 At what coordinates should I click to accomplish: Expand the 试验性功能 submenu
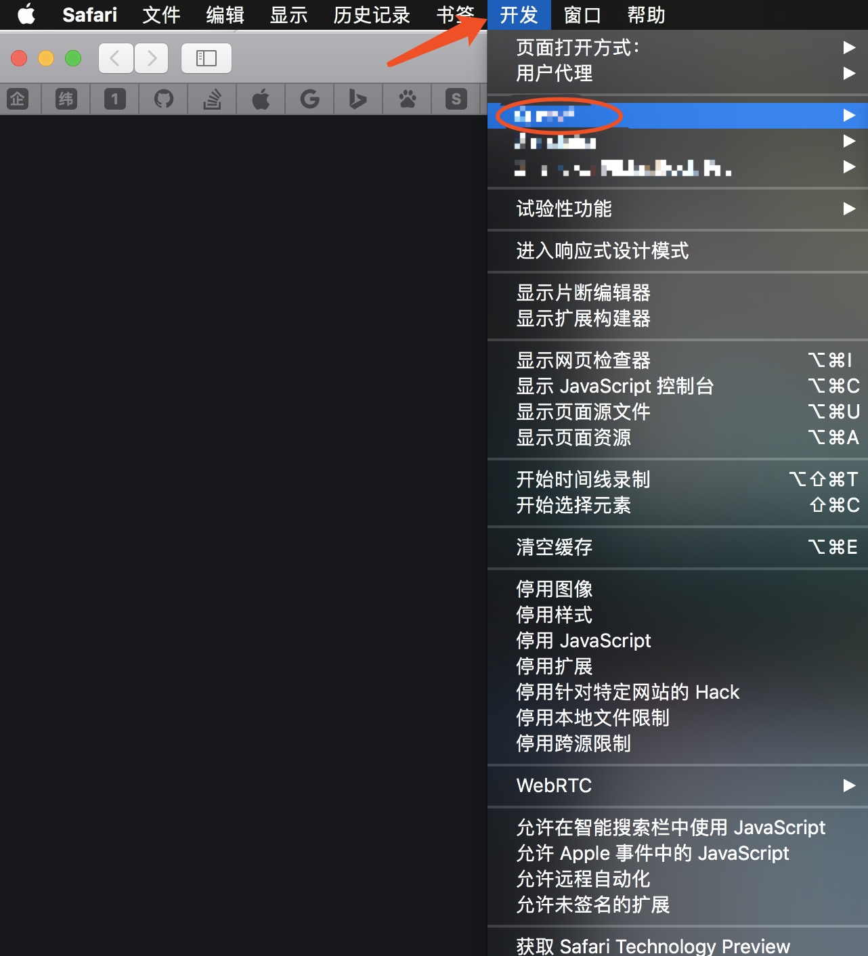click(678, 209)
